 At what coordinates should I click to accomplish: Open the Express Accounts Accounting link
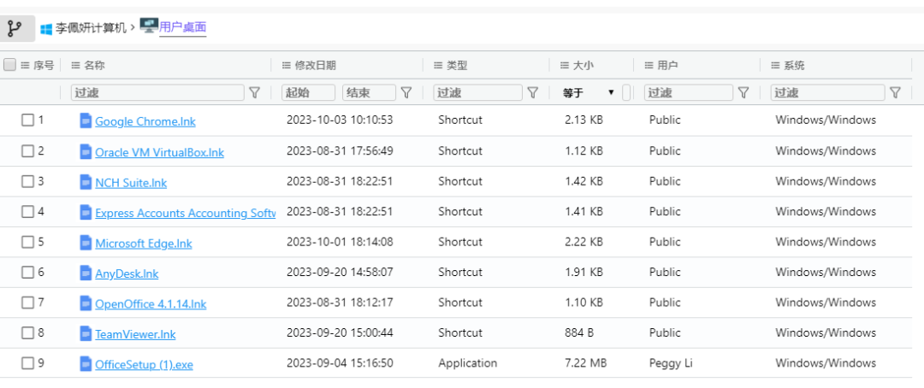[x=185, y=213]
